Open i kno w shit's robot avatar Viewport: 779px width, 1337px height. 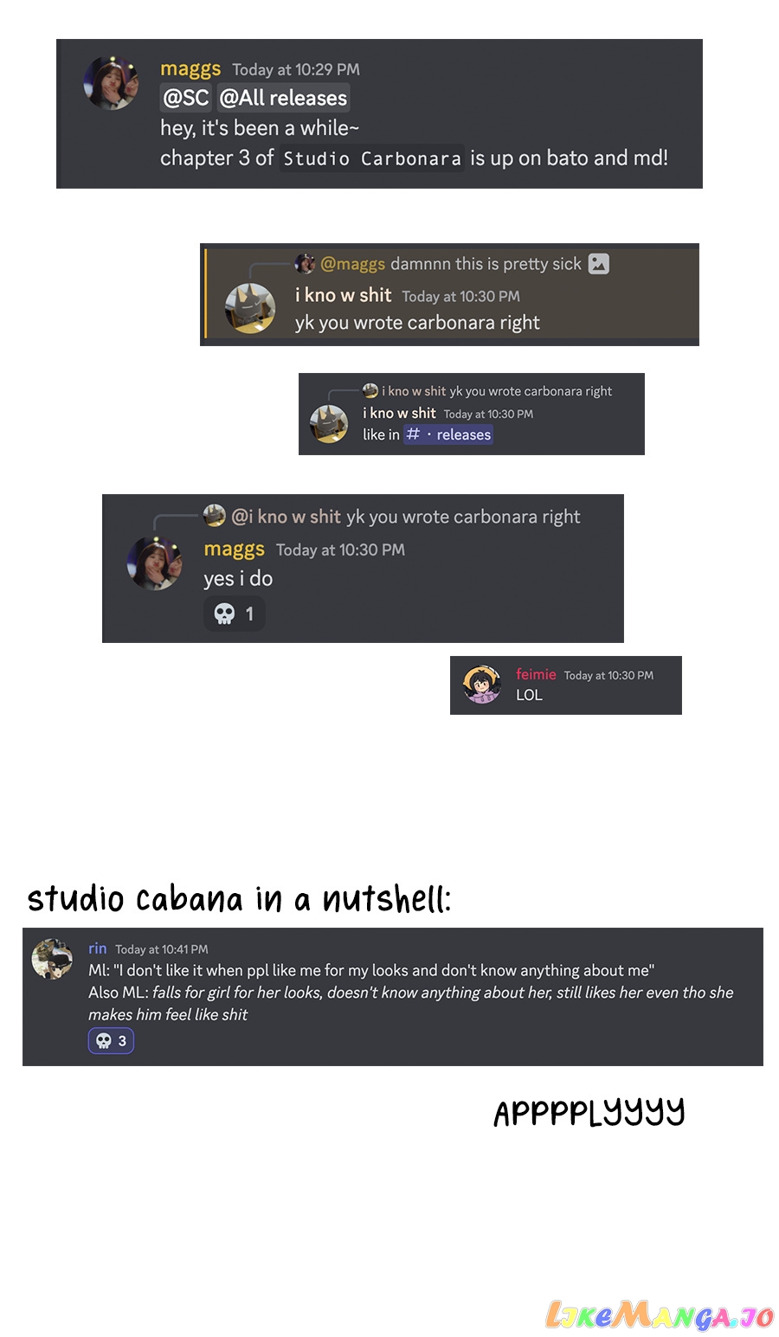(x=250, y=308)
